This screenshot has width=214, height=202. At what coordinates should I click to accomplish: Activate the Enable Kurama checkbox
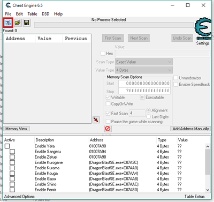point(12,168)
